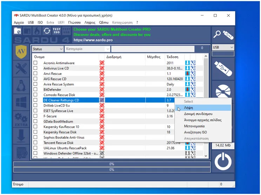The image size is (261, 195).
Task: Click red status icon for Antivirus Live CD
Action: tap(102, 68)
